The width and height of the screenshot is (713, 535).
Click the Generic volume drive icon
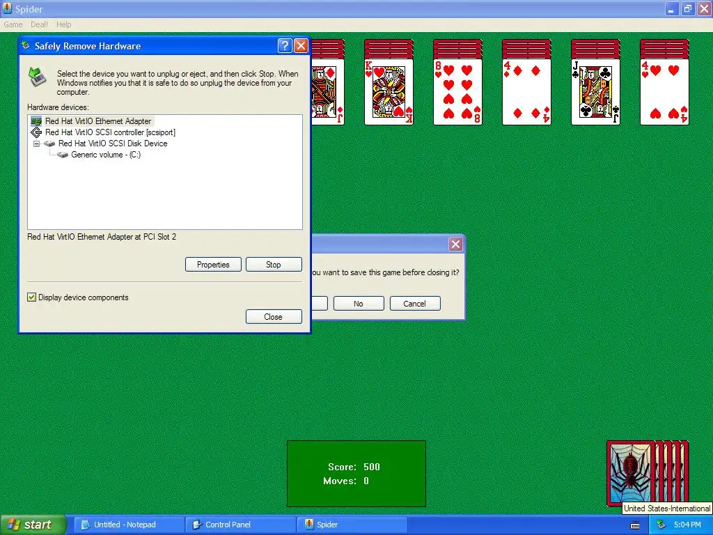[62, 155]
